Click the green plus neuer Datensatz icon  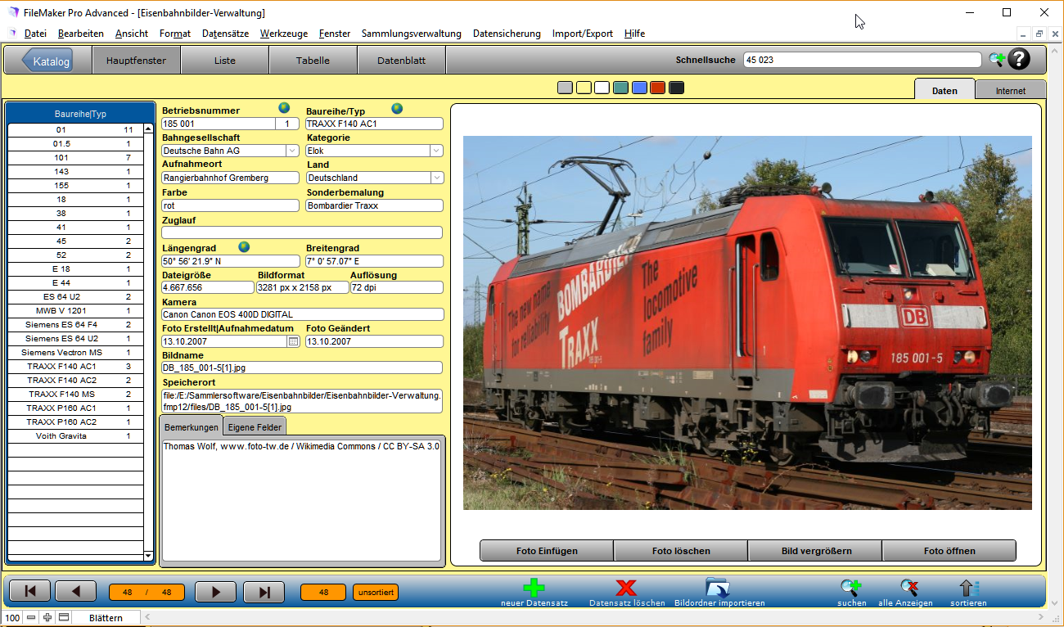click(534, 588)
